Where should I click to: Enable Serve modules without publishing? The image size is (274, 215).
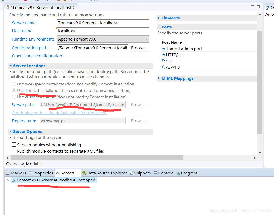[14, 145]
